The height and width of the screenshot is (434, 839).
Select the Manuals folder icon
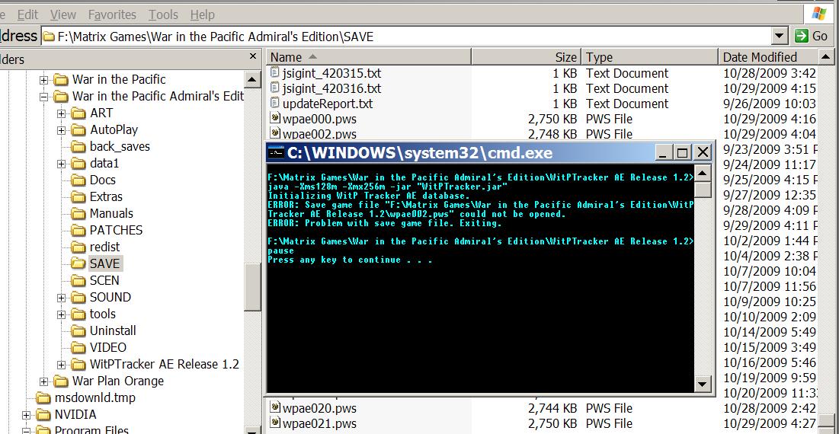click(x=78, y=214)
